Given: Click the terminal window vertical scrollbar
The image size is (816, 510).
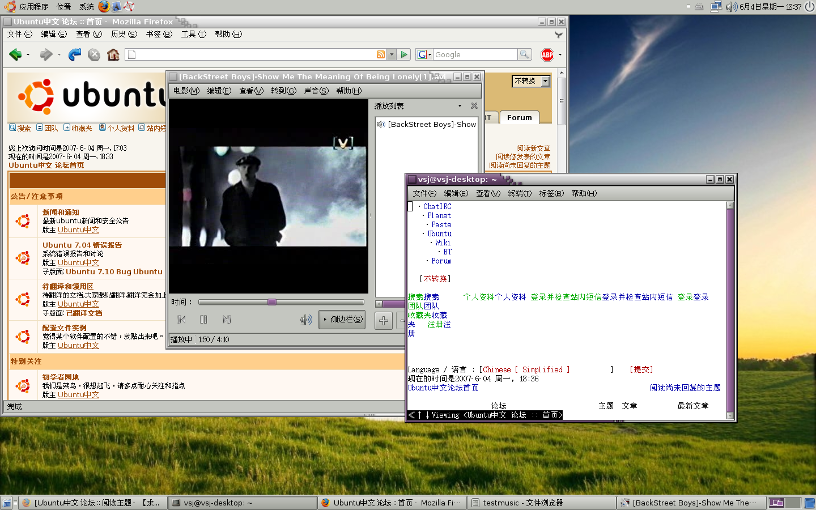Looking at the screenshot, I should (730, 311).
